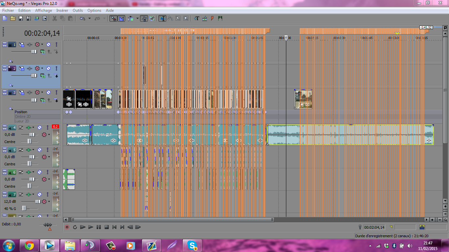Screen dimensions: 449x252
Task: Create a new project with toolbar icon
Action: coord(5,18)
